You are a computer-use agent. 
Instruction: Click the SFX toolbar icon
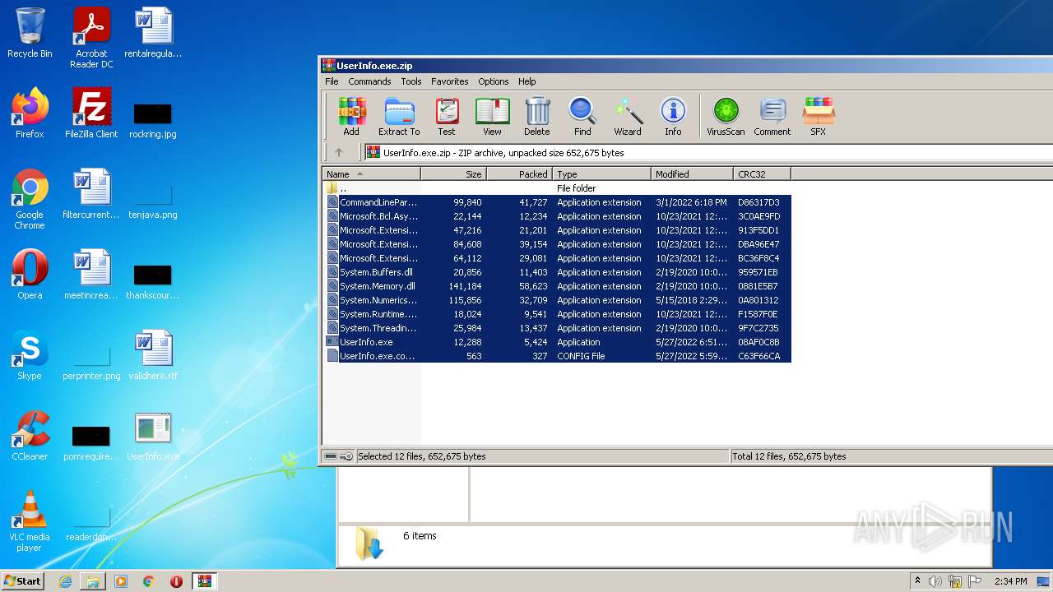pyautogui.click(x=819, y=116)
